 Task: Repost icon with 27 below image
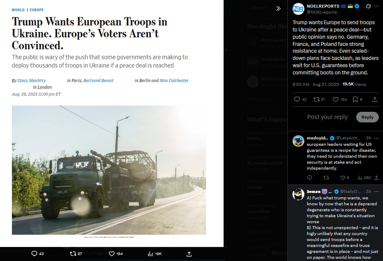[x=73, y=254]
